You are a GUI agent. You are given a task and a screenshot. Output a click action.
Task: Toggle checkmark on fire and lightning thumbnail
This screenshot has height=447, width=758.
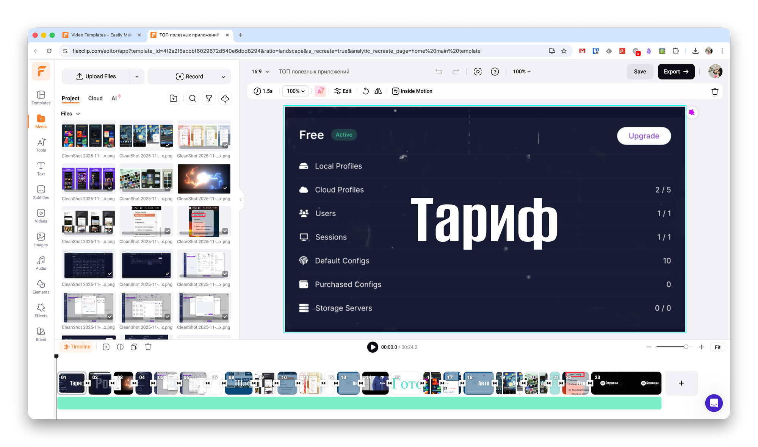pos(225,188)
